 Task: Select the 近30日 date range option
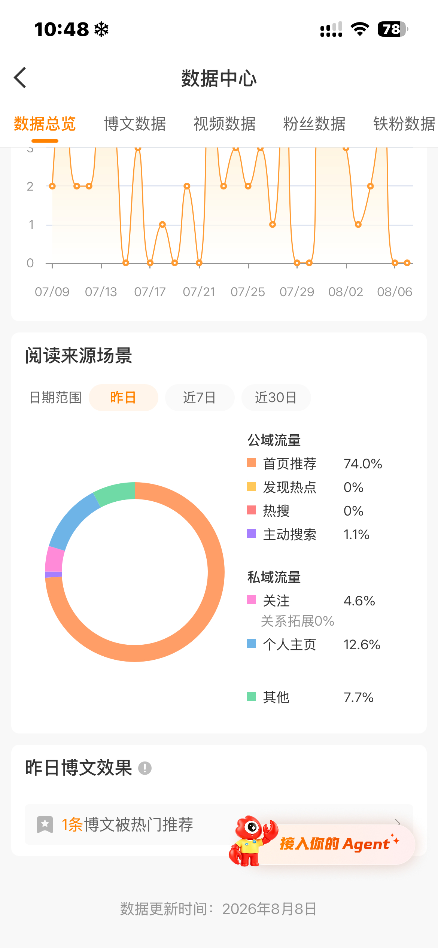pos(276,397)
